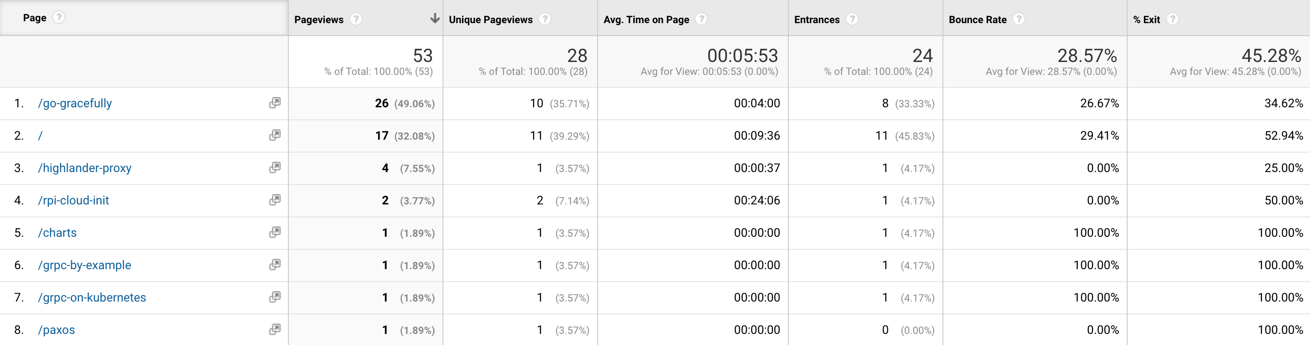
Task: Open /rpi-cloud-init external link icon
Action: tap(274, 200)
